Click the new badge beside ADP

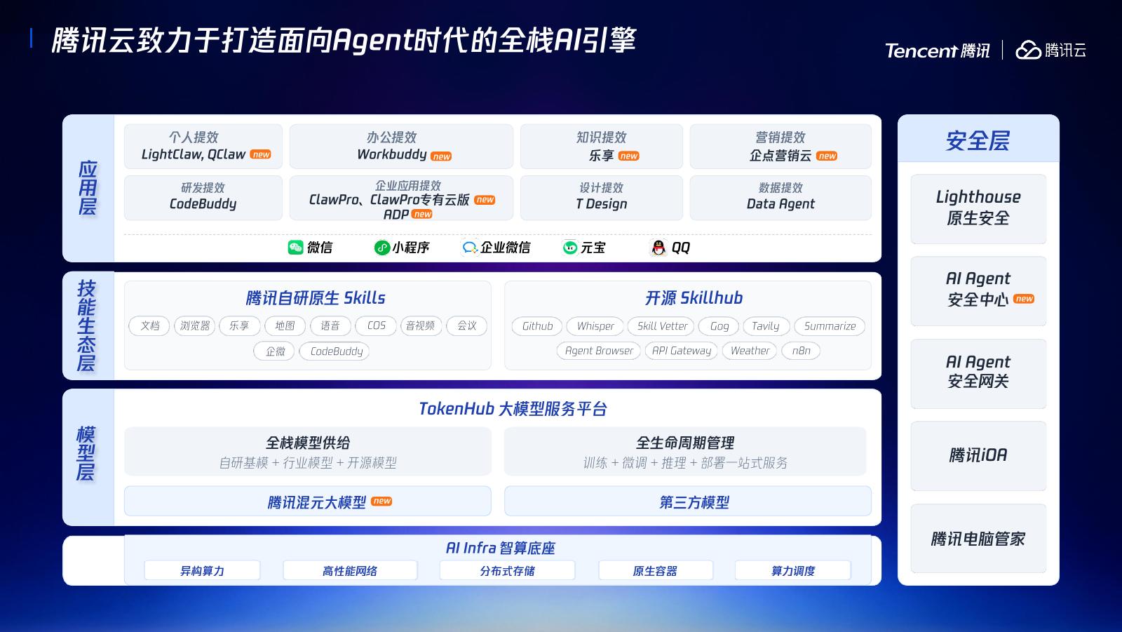(x=422, y=214)
